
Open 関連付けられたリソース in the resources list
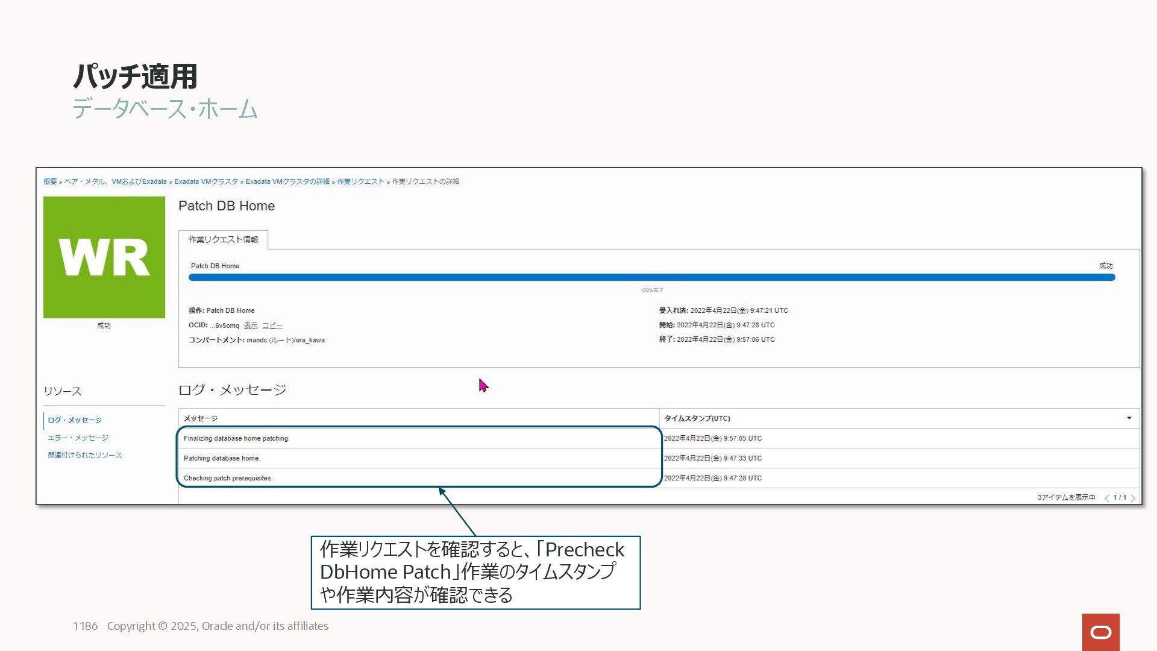click(x=85, y=455)
